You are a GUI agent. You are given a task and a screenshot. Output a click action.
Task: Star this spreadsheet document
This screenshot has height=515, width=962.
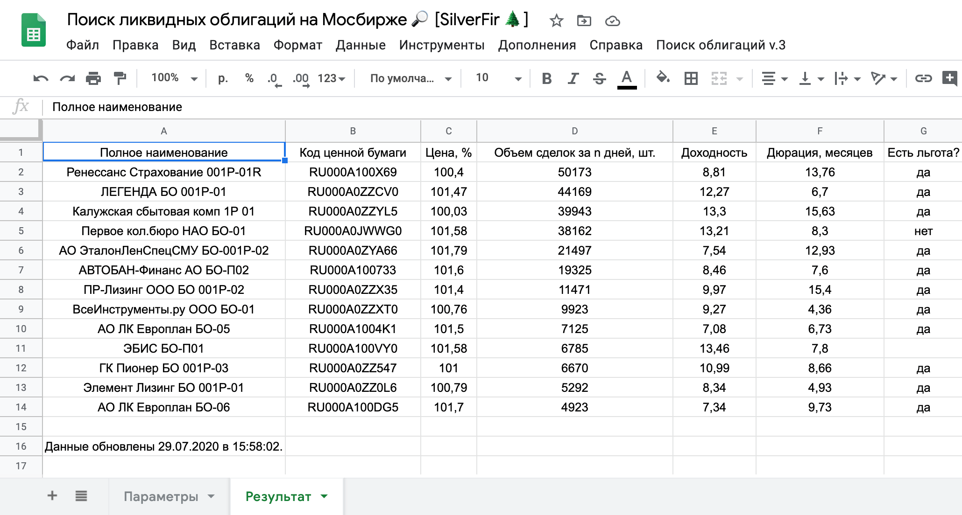point(556,21)
